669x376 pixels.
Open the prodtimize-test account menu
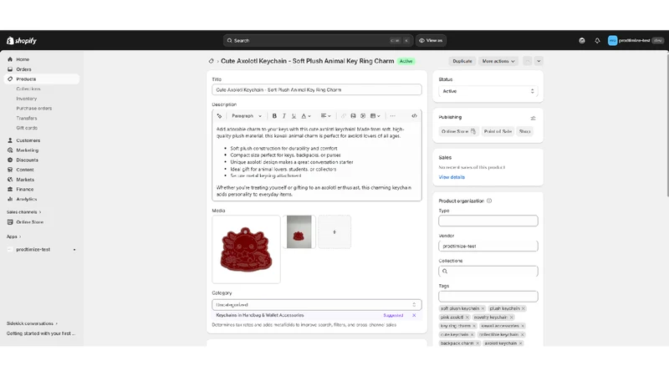pyautogui.click(x=636, y=40)
